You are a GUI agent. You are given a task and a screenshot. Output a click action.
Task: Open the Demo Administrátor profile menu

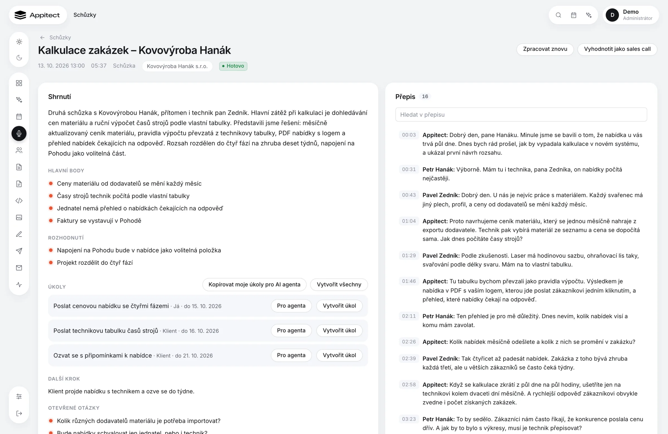pyautogui.click(x=631, y=15)
